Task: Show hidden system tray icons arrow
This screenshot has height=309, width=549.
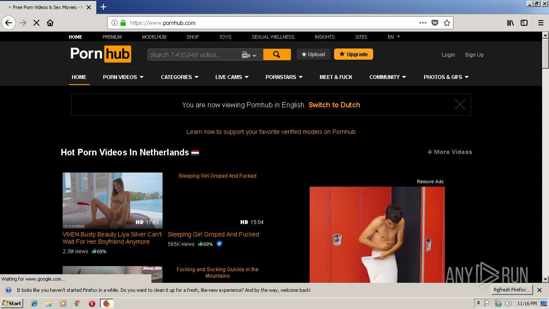Action: 478,303
